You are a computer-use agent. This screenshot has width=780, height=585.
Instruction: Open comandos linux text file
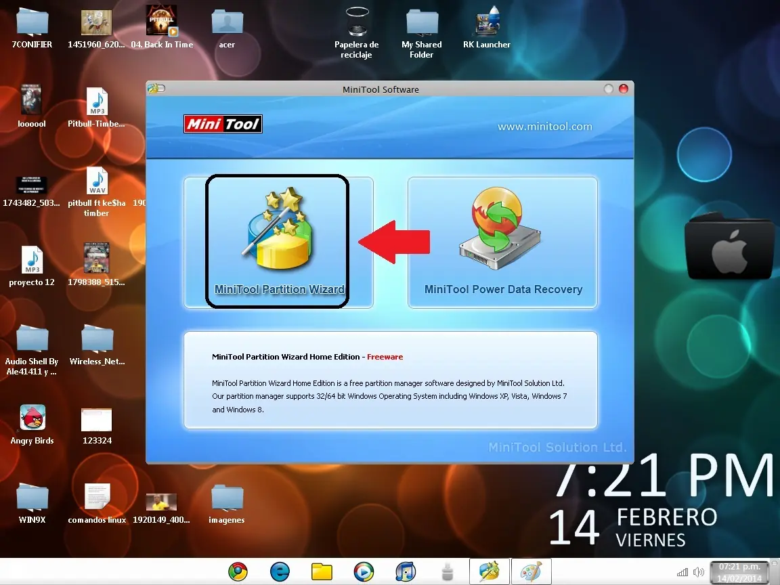97,504
